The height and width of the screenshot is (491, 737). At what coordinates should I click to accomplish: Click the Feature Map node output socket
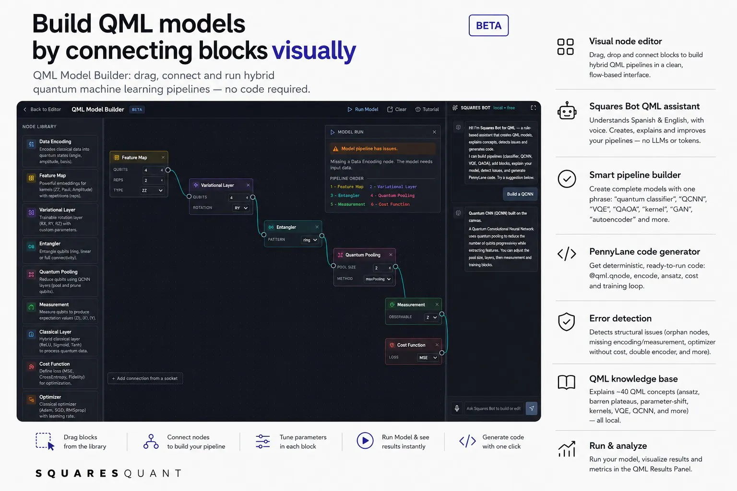coord(168,170)
